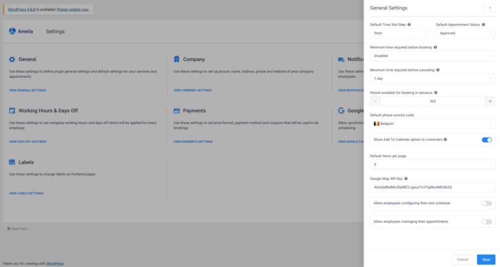Click help icon for Minimum time before canceling
This screenshot has width=500, height=267.
(438, 70)
